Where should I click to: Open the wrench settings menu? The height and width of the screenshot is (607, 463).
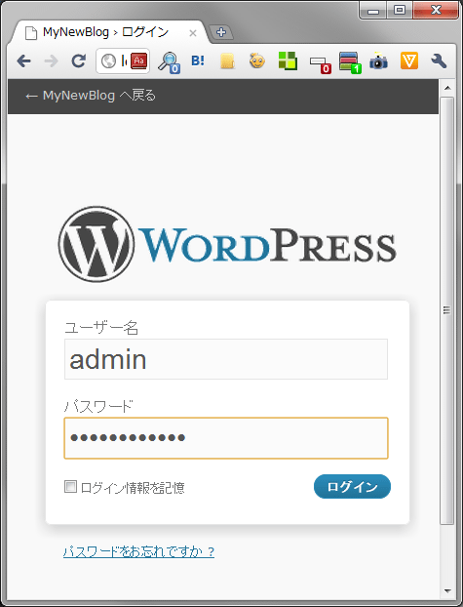coord(439,61)
